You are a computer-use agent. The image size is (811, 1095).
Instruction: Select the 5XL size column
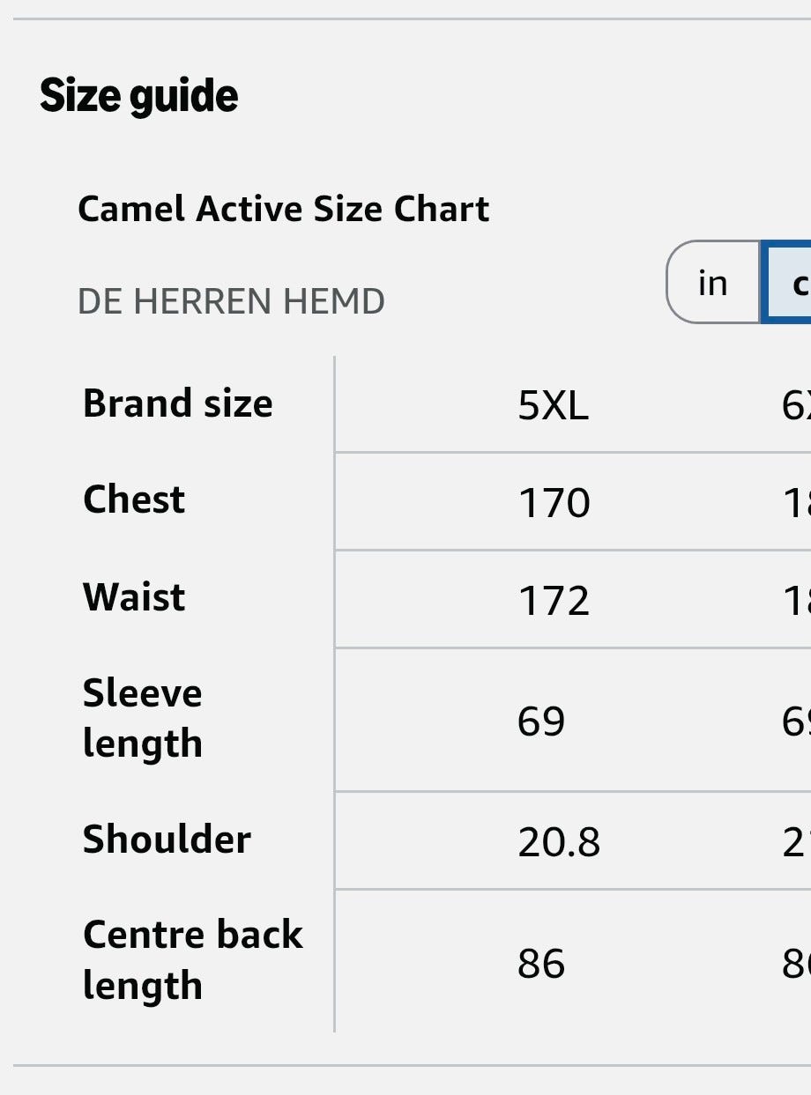pos(554,406)
